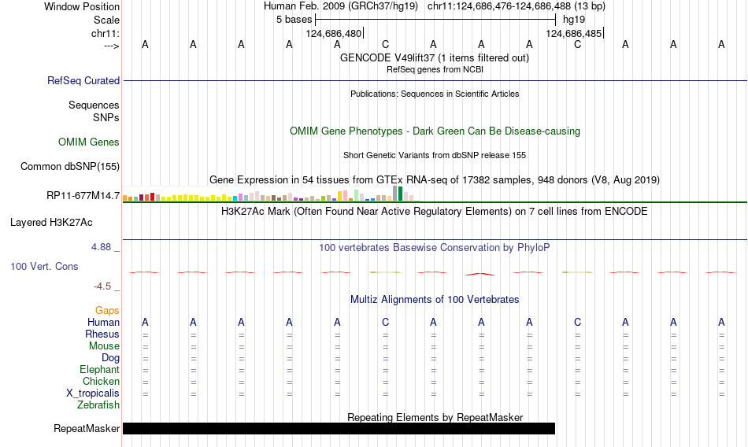Click the 100 Vert. Cons label
Image resolution: width=748 pixels, height=447 pixels.
(44, 266)
